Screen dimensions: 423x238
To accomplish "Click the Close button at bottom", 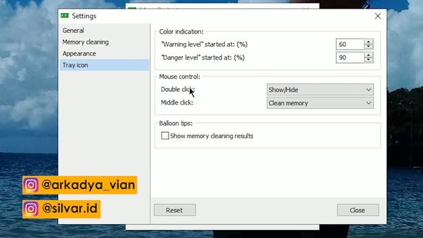I will point(358,210).
